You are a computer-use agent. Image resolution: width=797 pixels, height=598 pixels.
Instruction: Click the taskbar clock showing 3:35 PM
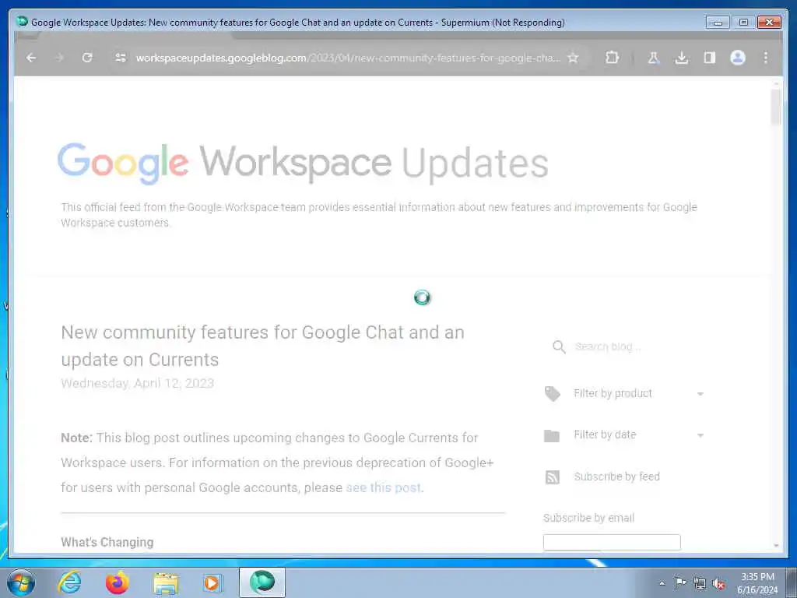point(757,583)
